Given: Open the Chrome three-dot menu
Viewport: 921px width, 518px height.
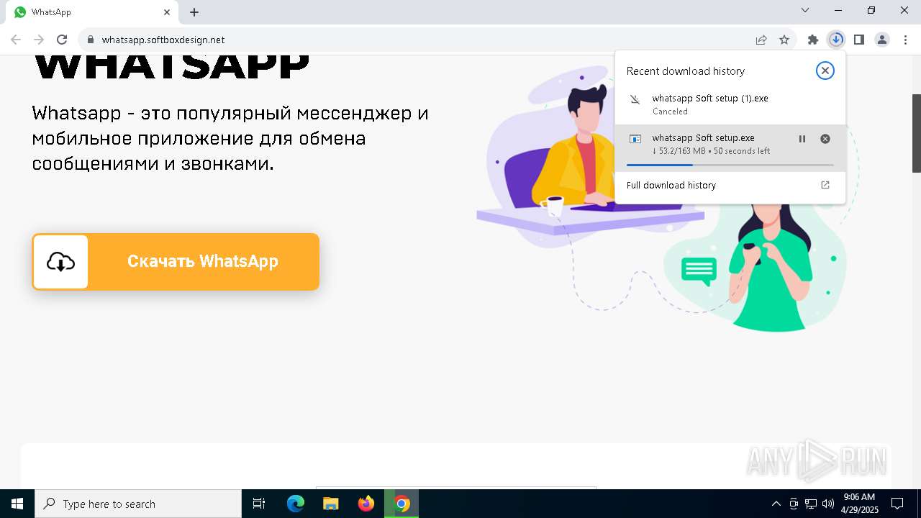Looking at the screenshot, I should pyautogui.click(x=905, y=40).
